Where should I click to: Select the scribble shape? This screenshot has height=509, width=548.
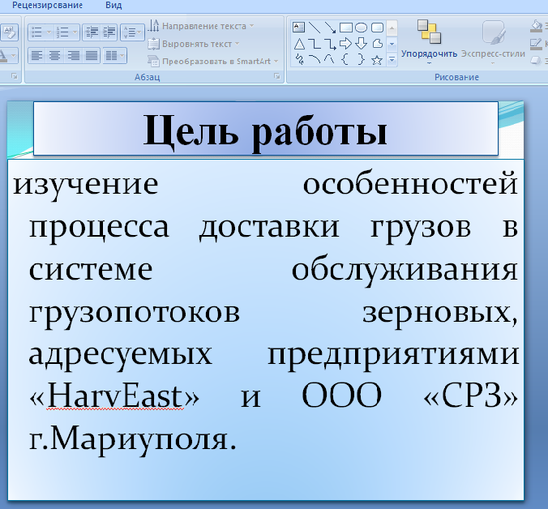299,60
